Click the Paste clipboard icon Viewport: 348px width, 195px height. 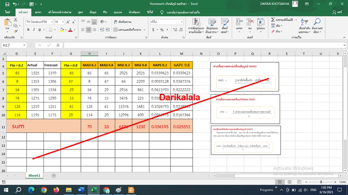(8, 23)
